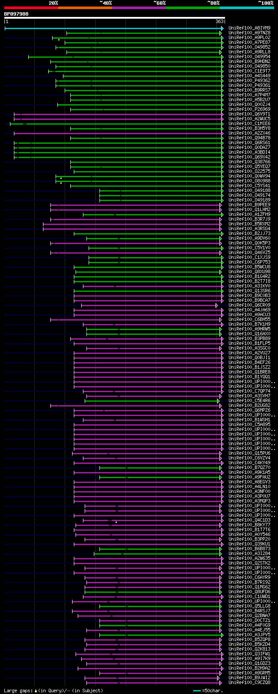Viewport: 278px width, 694px height.
Task: Click UniRef100_B5RXM2 entry
Action: [x=249, y=224]
